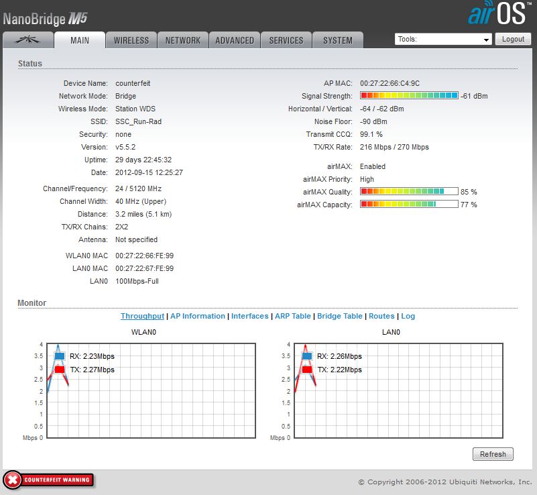Open the SERVICES tab
The height and width of the screenshot is (495, 537).
point(286,40)
